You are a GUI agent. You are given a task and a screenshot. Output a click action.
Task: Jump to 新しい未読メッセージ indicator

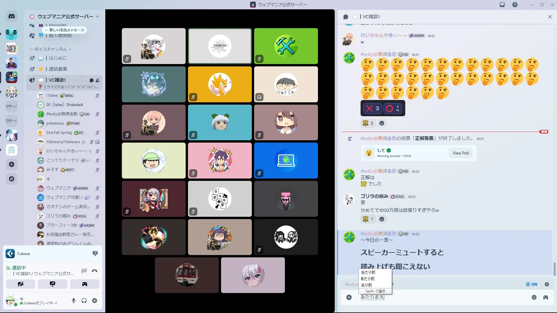(x=65, y=30)
